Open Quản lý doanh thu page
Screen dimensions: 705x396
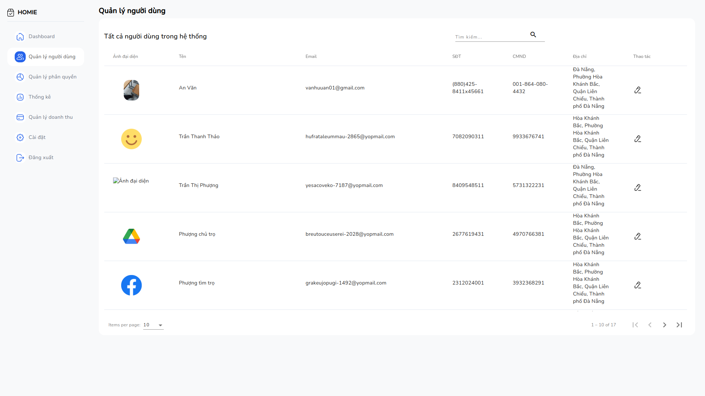point(51,117)
